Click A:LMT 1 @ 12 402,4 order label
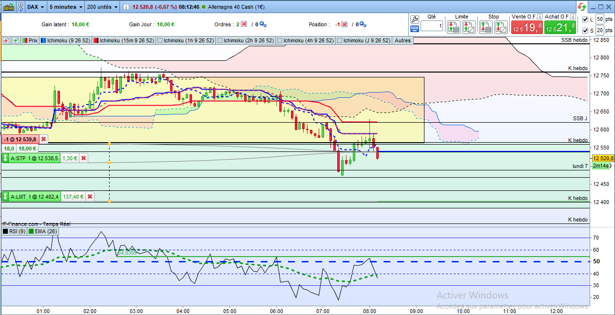 (35, 197)
